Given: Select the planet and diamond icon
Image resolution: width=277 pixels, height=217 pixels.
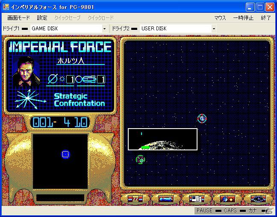Looking at the screenshot, I should click(227, 199).
